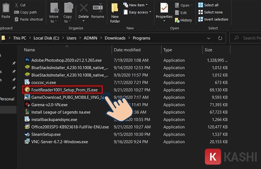Click the Delete icon
261x169 pixels.
click(x=84, y=8)
